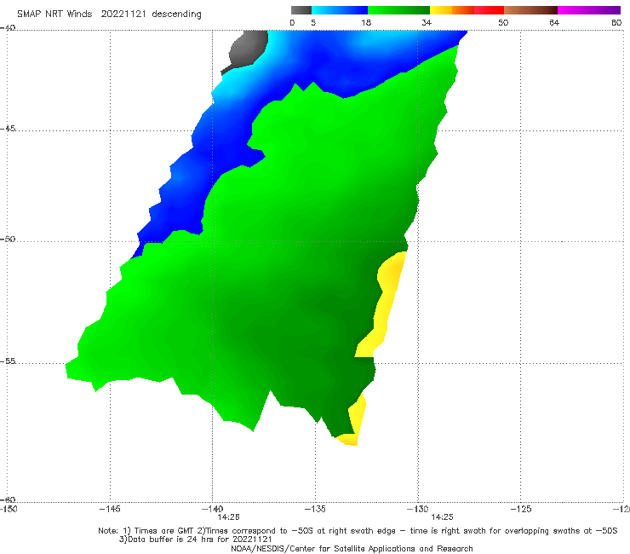The image size is (630, 554).
Task: Click the 'Data buffer is 24 hrs' note
Action: 195,540
